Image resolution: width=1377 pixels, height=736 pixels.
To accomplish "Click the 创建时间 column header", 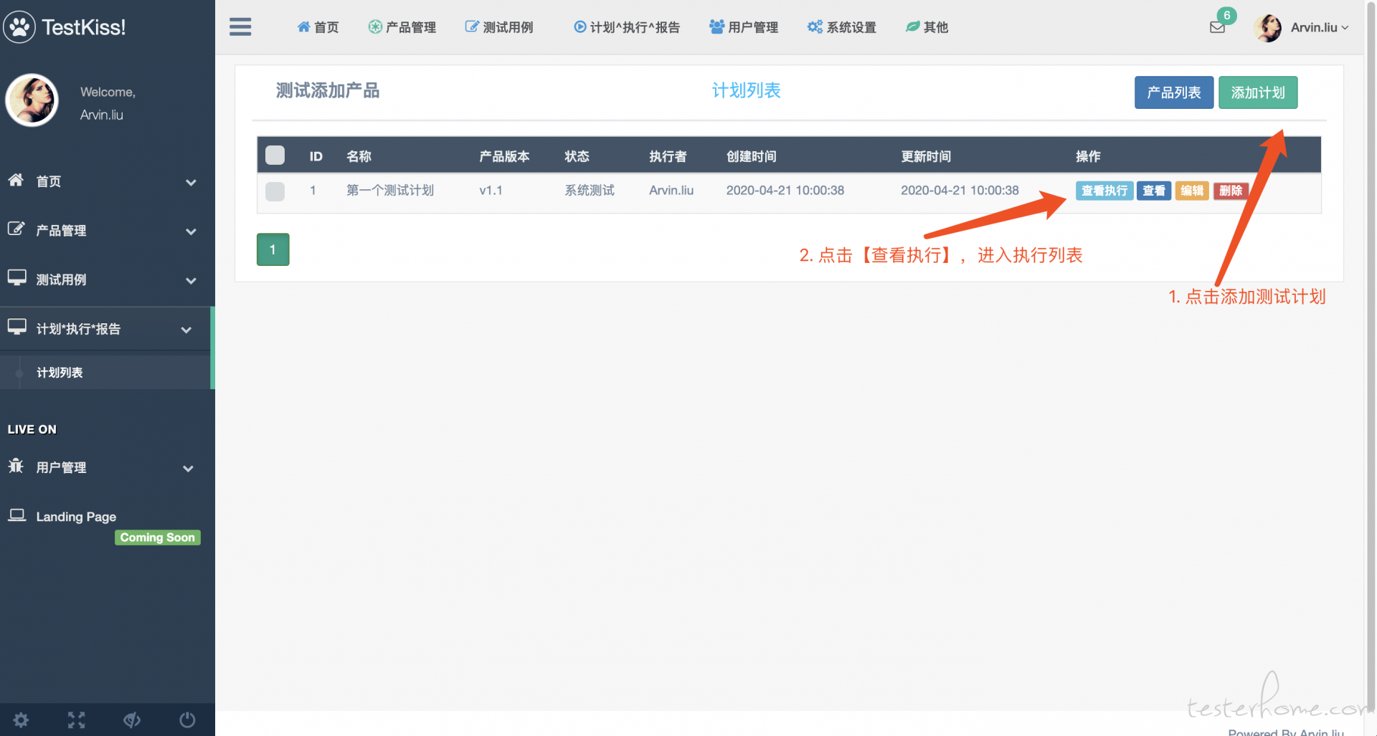I will (x=751, y=156).
